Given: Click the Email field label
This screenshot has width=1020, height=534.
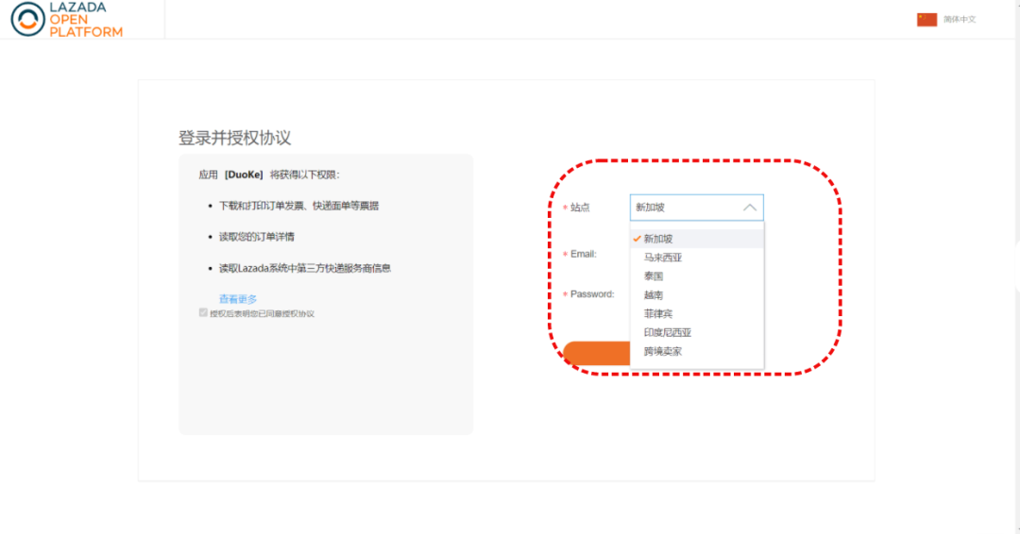Looking at the screenshot, I should 583,254.
